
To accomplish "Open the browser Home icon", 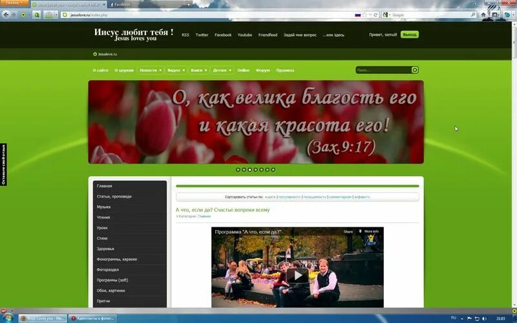I will (x=483, y=14).
